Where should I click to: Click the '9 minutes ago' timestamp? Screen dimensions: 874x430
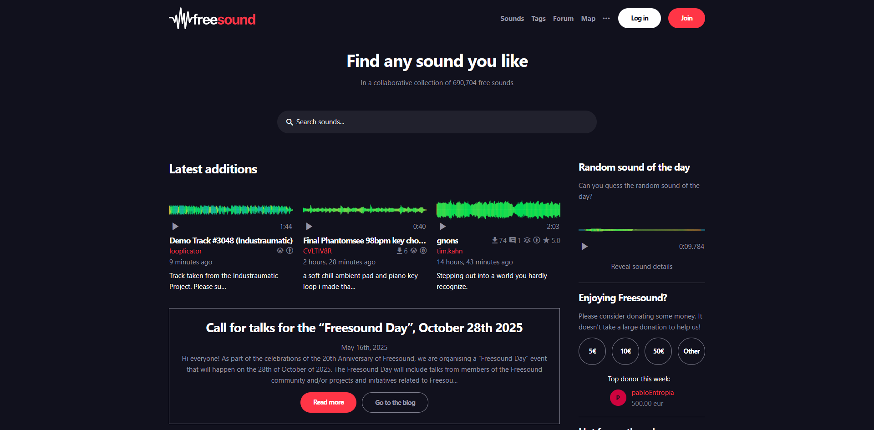point(191,262)
